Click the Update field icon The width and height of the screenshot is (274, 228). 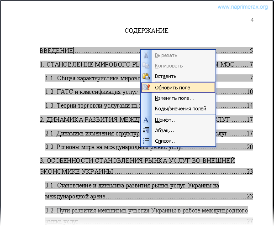[146, 88]
